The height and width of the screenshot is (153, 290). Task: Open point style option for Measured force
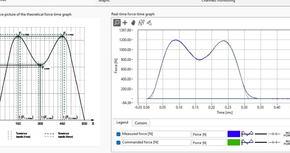(287, 134)
